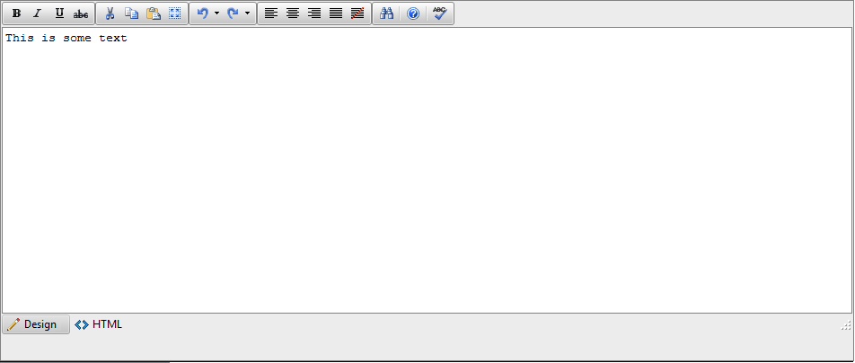Paste from the clipboard
The image size is (855, 363).
[154, 13]
